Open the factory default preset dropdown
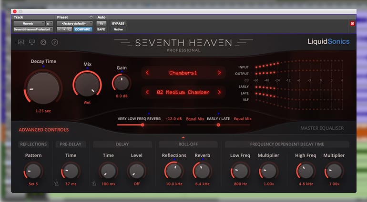The width and height of the screenshot is (367, 202). [x=75, y=23]
